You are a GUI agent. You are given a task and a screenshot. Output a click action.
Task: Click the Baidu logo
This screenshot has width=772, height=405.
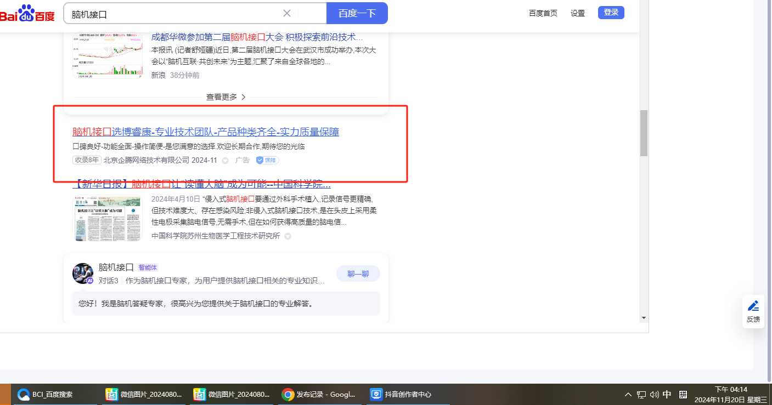coord(27,13)
